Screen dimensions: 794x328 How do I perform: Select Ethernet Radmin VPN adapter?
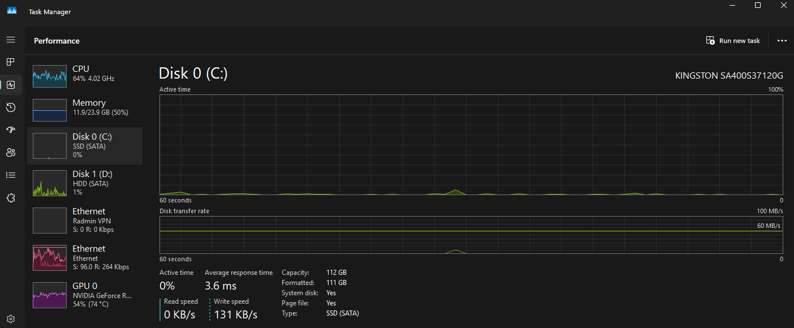click(x=85, y=220)
